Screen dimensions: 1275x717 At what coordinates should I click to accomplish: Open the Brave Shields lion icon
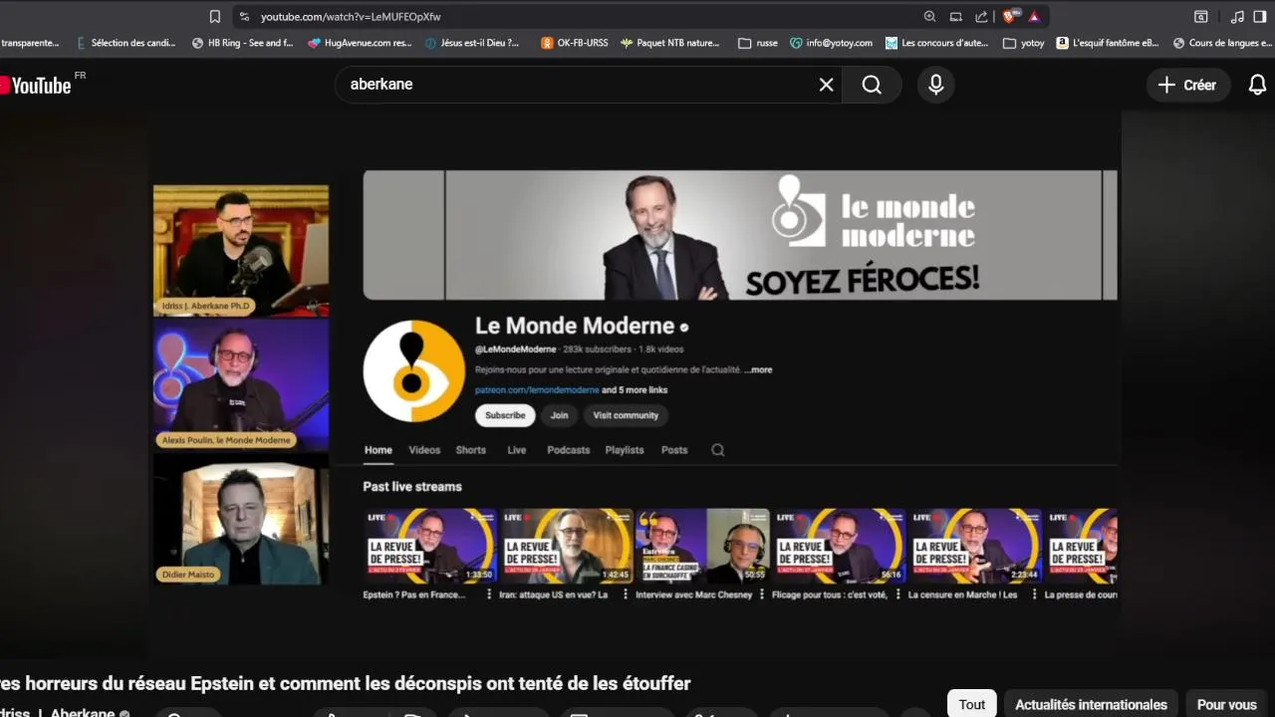(1011, 16)
